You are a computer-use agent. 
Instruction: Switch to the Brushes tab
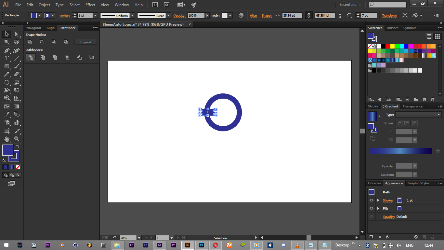pyautogui.click(x=392, y=28)
